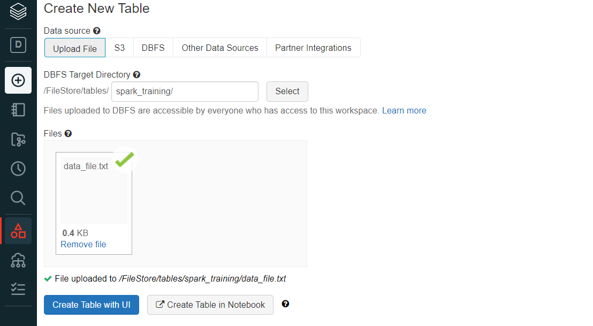Select the highlighted Data icon
The image size is (593, 326).
coord(18,230)
